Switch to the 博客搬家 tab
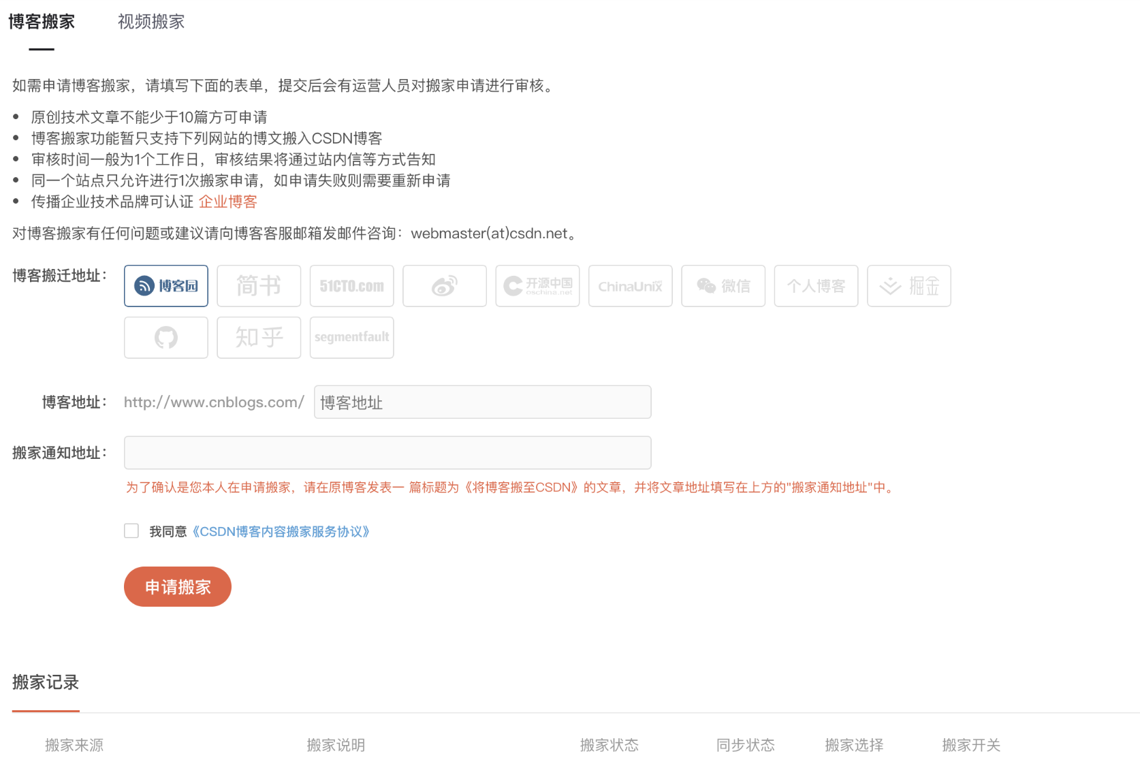Screen dimensions: 1140x764 coord(43,22)
